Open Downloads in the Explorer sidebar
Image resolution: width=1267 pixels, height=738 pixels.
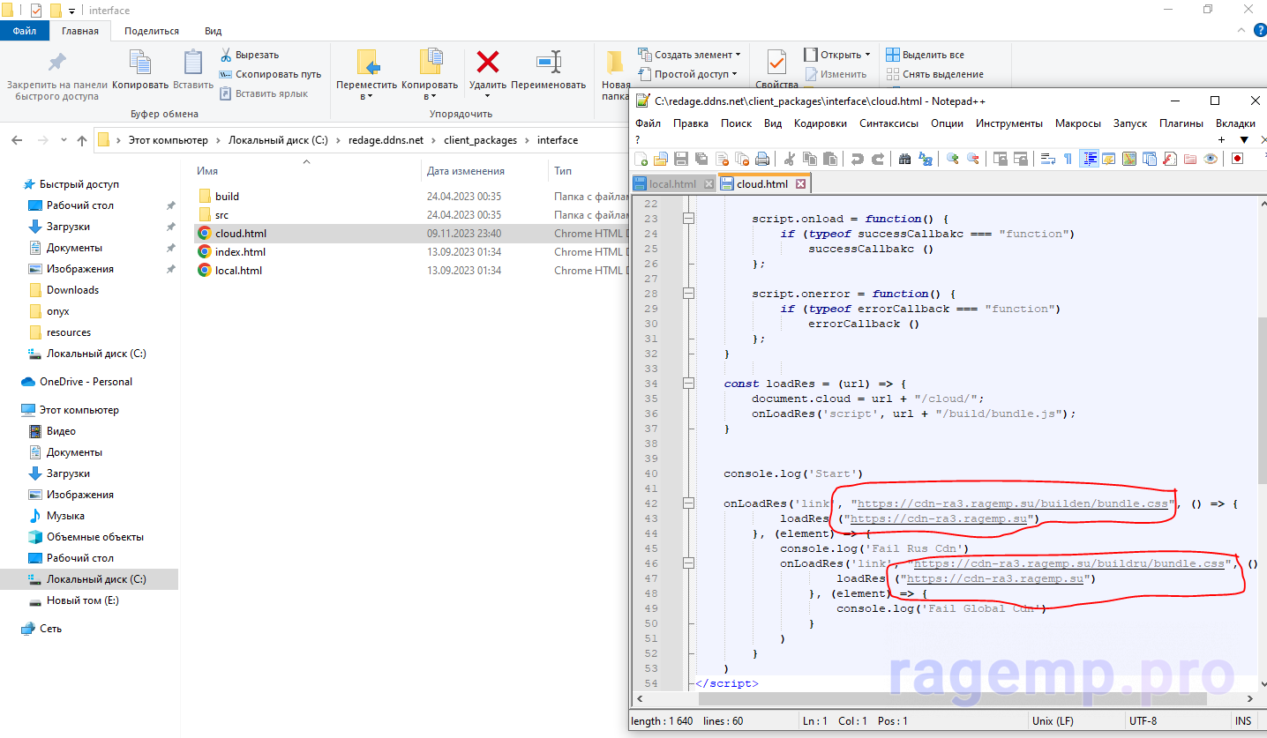(72, 290)
